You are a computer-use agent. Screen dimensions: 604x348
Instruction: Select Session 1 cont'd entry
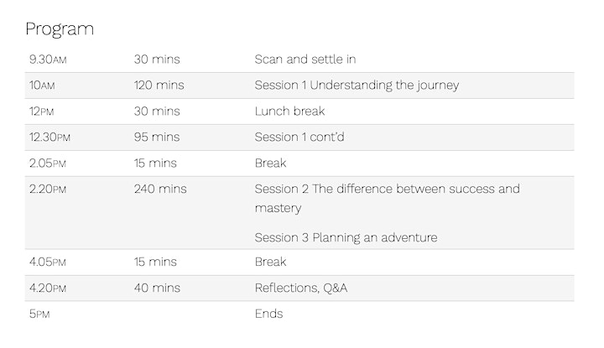299,137
